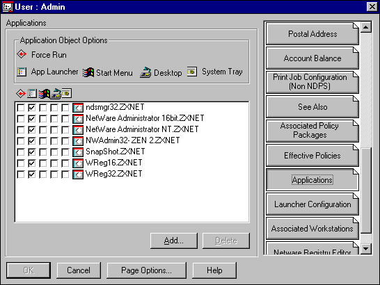This screenshot has width=380, height=285.
Task: Select the WReg16.ZXNET entry
Action: coord(114,163)
